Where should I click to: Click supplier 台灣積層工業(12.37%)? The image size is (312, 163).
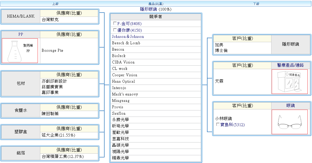63,156
